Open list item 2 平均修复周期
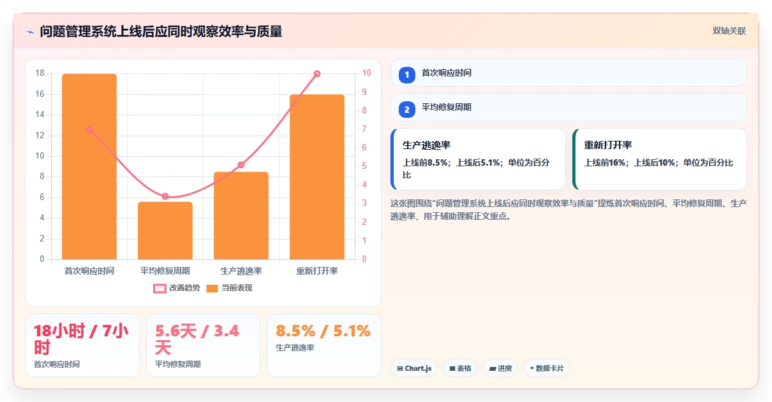The image size is (772, 402). tap(568, 107)
